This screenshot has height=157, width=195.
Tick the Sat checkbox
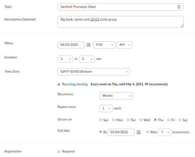pyautogui.click(x=180, y=120)
